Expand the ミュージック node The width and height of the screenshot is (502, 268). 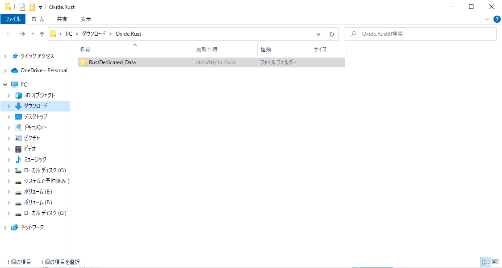[x=8, y=160]
